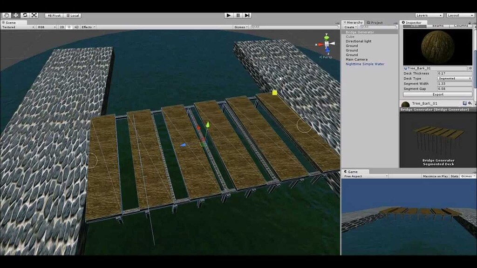Toggle Pivot mode in the toolbar
This screenshot has width=477, height=268.
point(54,15)
